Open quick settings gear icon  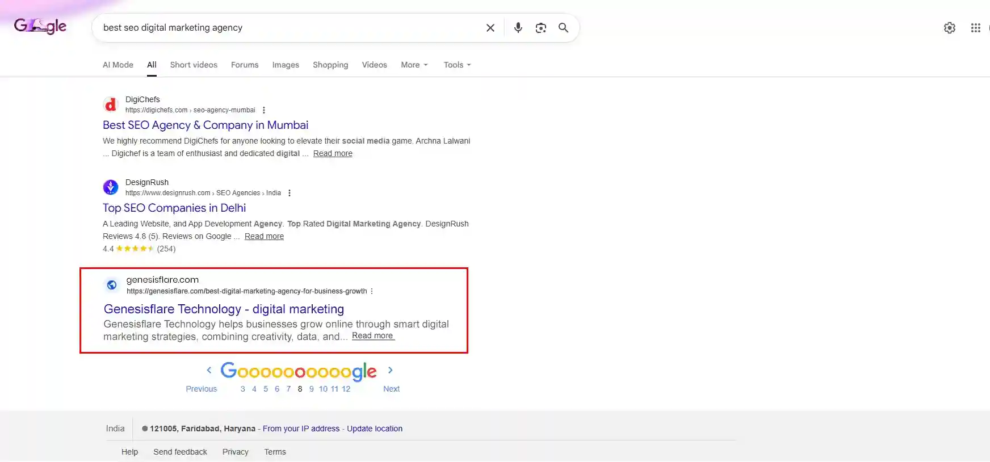click(950, 28)
